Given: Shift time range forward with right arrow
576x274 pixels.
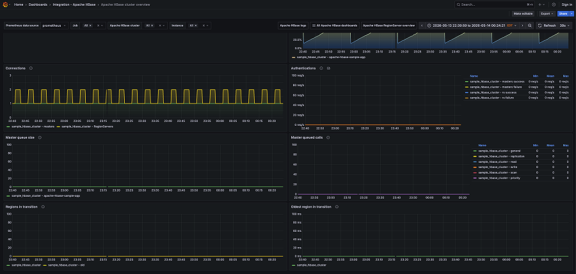Looking at the screenshot, I should coord(522,26).
